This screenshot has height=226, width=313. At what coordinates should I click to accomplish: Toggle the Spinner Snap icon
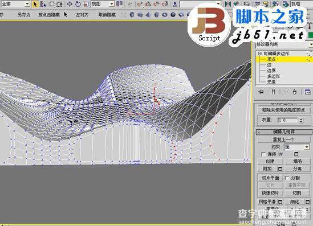pyautogui.click(x=165, y=4)
